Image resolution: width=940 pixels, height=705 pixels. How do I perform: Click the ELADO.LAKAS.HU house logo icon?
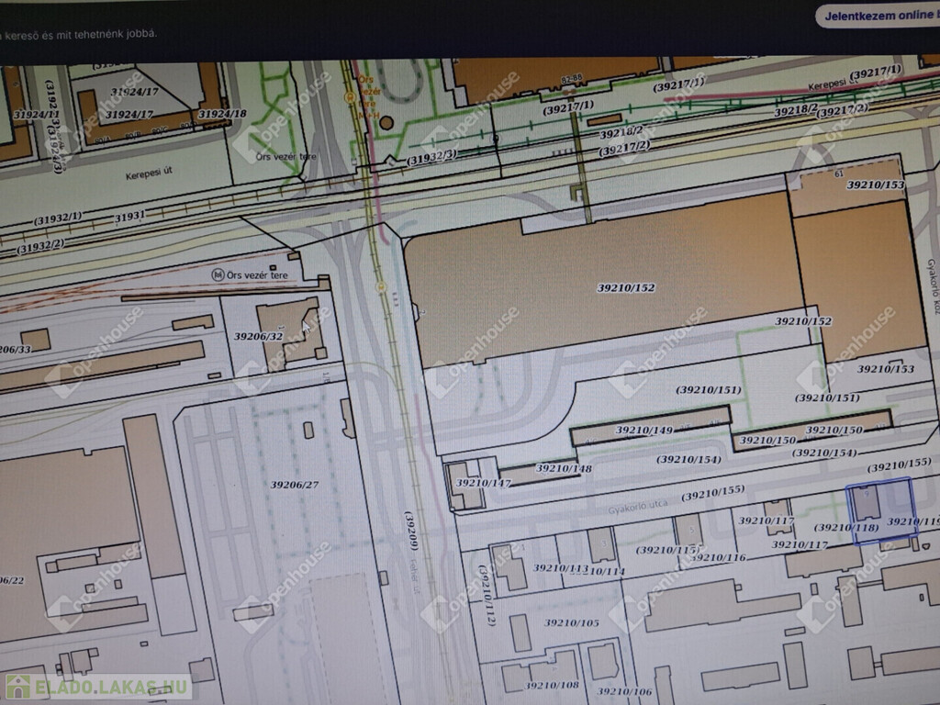coord(18,687)
